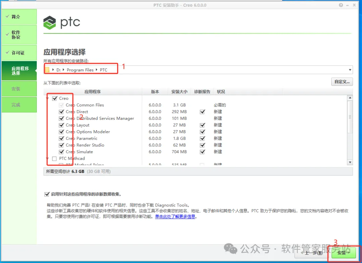This screenshot has width=362, height=263.
Task: Click the folder icon in install path
Action: pos(47,70)
